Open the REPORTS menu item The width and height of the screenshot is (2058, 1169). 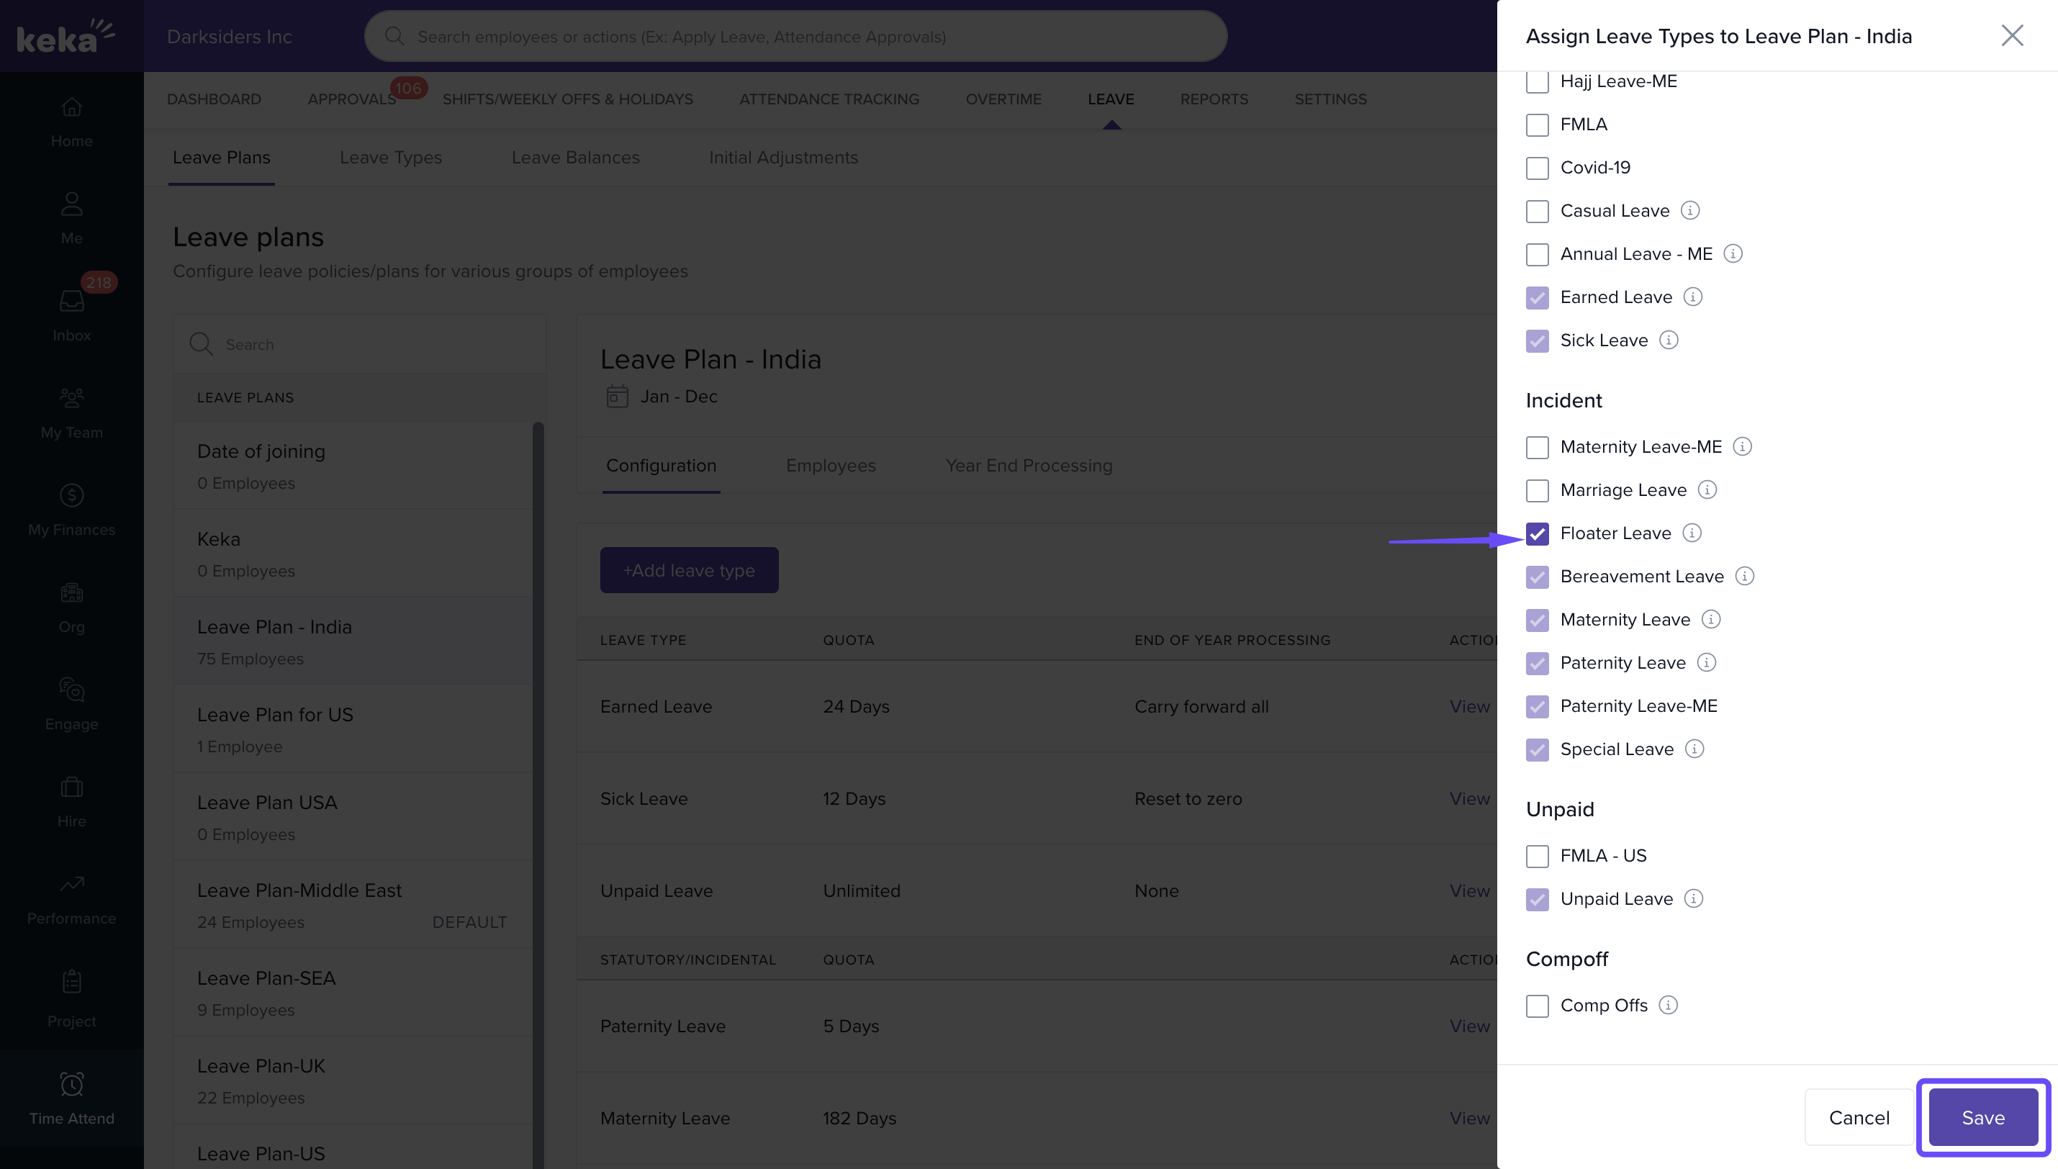coord(1214,99)
